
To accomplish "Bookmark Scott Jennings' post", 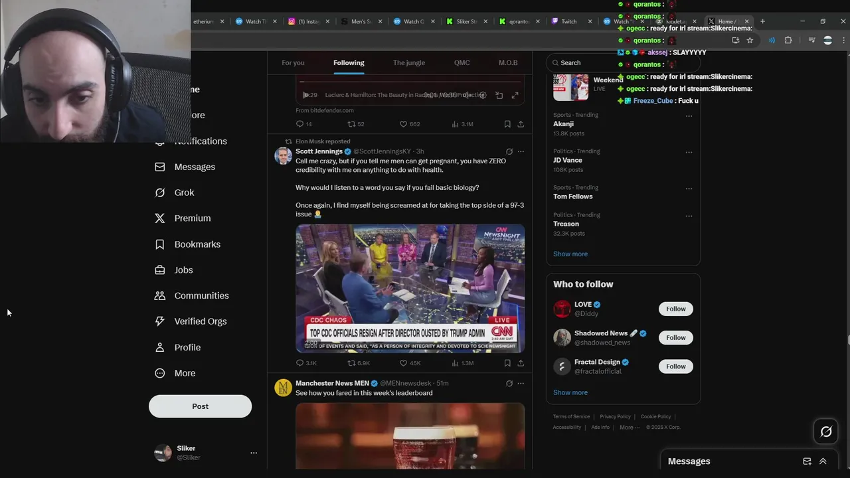I will (x=507, y=363).
